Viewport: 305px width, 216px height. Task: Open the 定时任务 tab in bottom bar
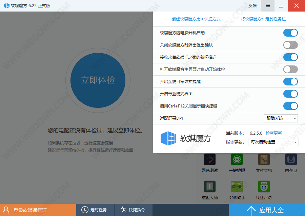95,210
